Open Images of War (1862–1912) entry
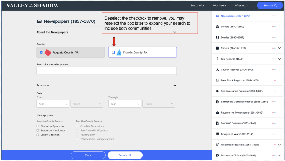Screen dimensions: 285x161 (237, 134)
